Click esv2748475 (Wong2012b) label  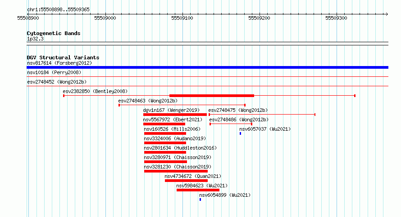(238, 110)
